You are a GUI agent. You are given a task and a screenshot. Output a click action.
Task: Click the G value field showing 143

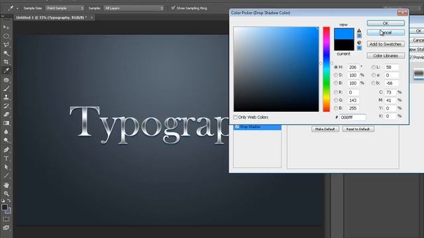(x=353, y=100)
